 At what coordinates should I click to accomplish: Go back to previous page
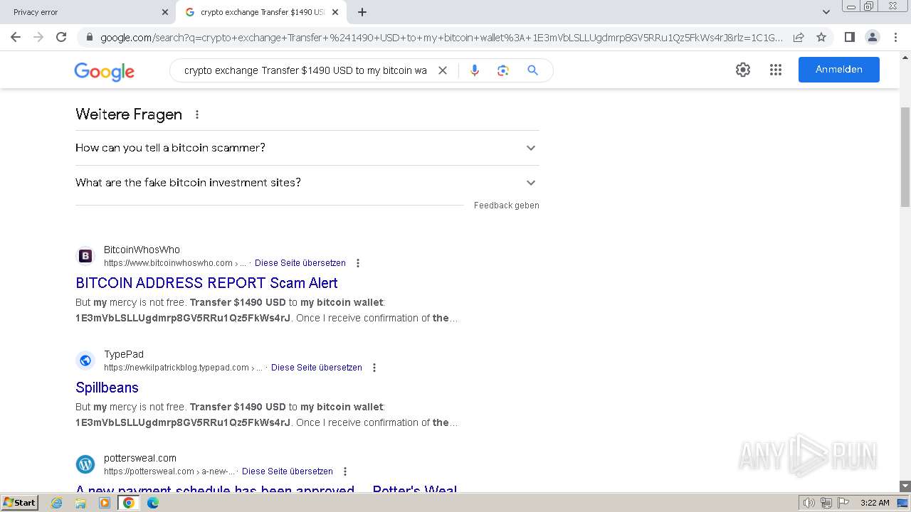click(x=16, y=37)
